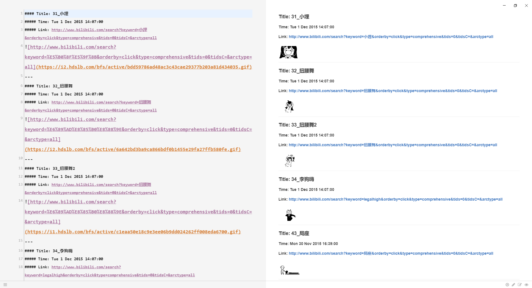Select the split edit-and-preview mode icon

tap(520, 285)
